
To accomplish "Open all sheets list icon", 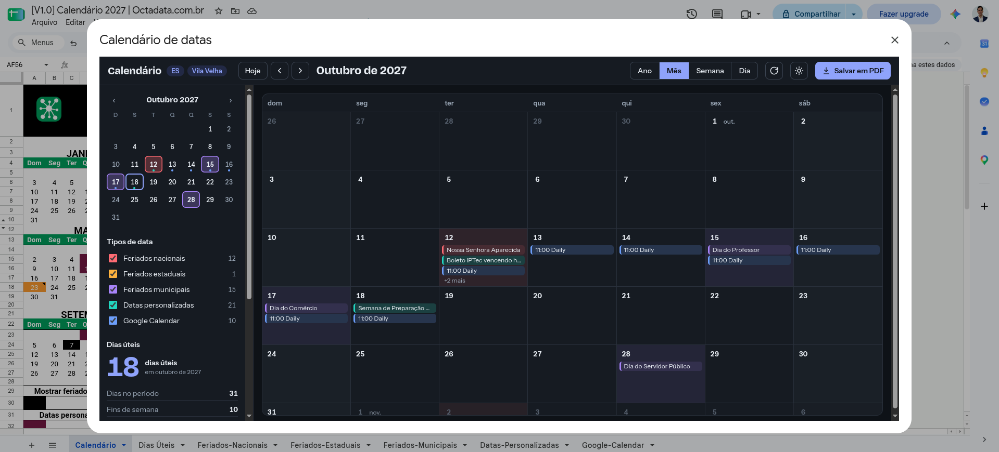I will [53, 445].
